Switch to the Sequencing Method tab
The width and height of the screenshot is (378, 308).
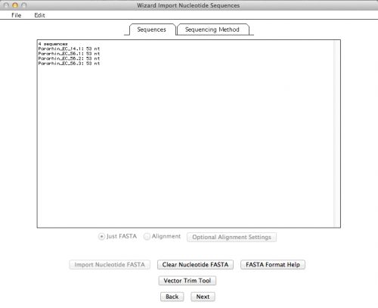[x=212, y=30]
